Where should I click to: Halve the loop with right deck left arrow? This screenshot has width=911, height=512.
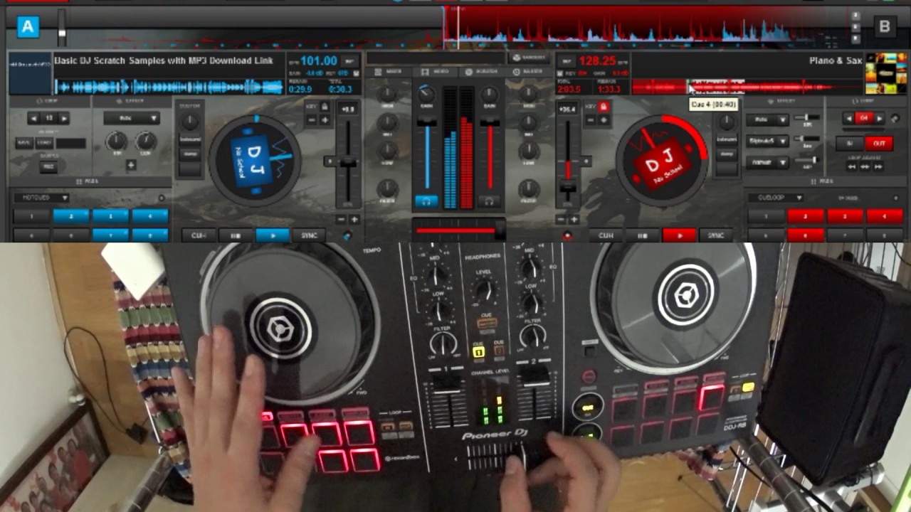848,119
